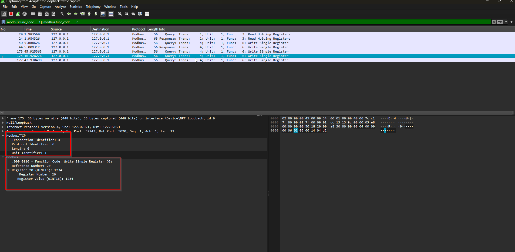Open a capture file via folder icon

pyautogui.click(x=33, y=14)
